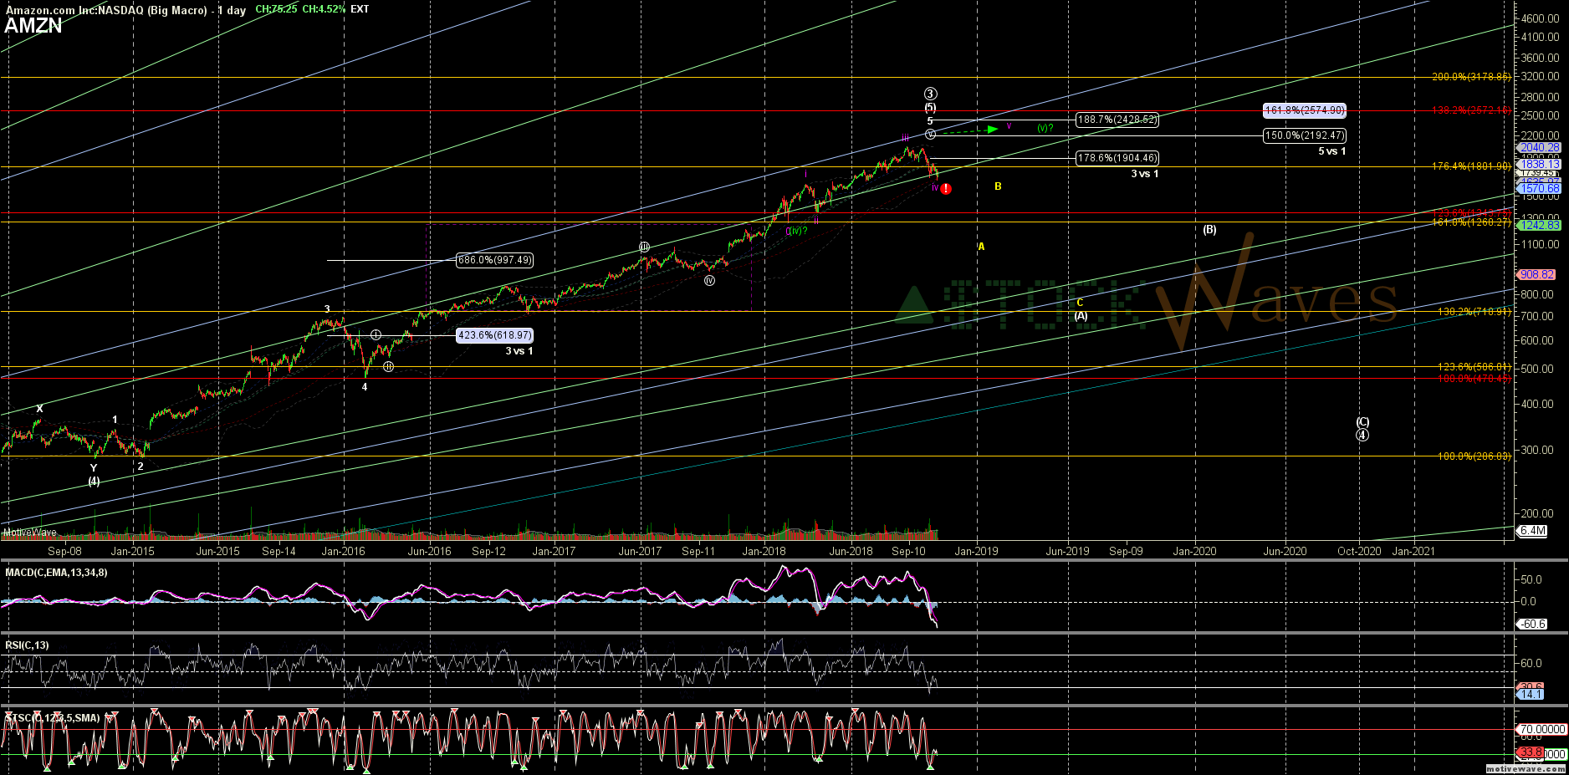
Task: Click the X wave label at left
Action: [39, 409]
